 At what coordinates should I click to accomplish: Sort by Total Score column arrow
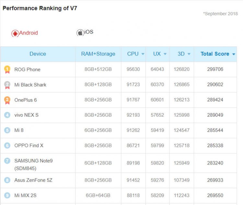pos(234,54)
